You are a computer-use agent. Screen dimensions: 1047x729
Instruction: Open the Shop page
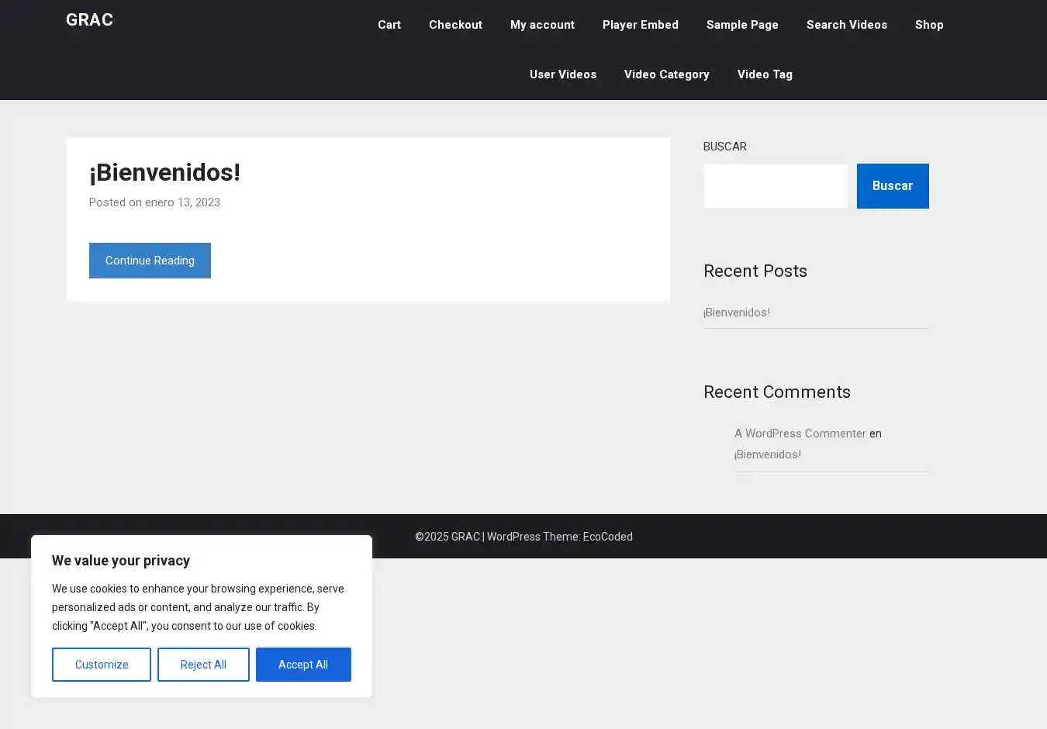click(928, 25)
